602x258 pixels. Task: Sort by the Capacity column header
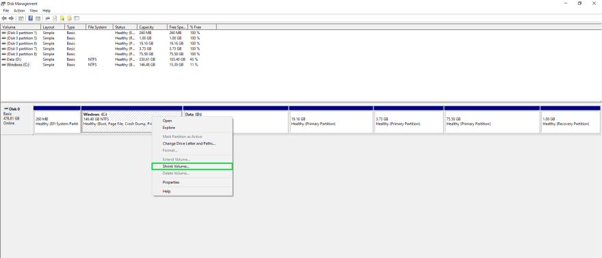click(x=152, y=27)
